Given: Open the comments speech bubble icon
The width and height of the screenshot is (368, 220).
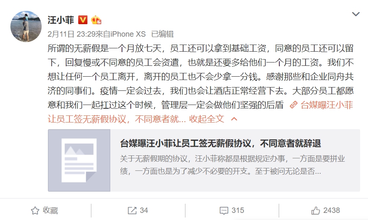Looking at the screenshot, I should coord(224,210).
